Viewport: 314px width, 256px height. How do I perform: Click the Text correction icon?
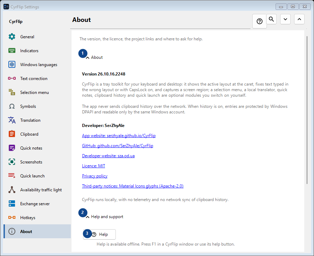click(12, 79)
